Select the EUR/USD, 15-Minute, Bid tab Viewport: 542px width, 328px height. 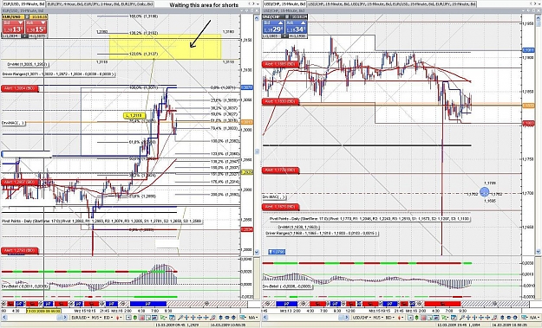click(23, 4)
